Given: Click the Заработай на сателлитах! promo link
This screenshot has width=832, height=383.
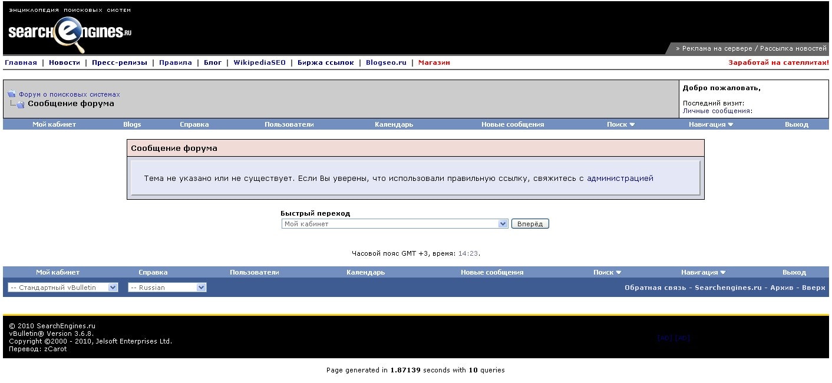Looking at the screenshot, I should [x=778, y=62].
